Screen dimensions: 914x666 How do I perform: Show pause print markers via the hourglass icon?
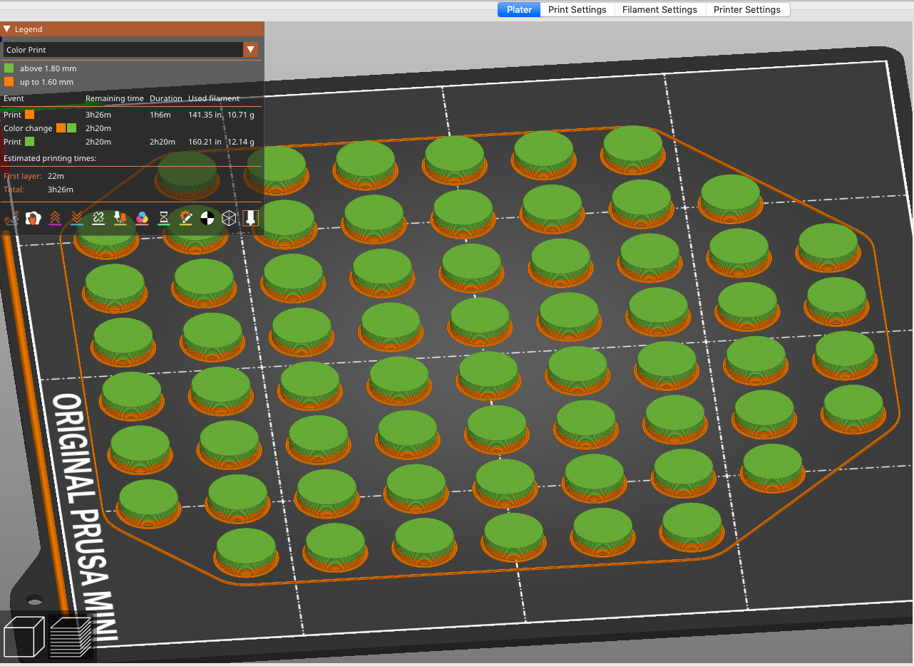163,219
